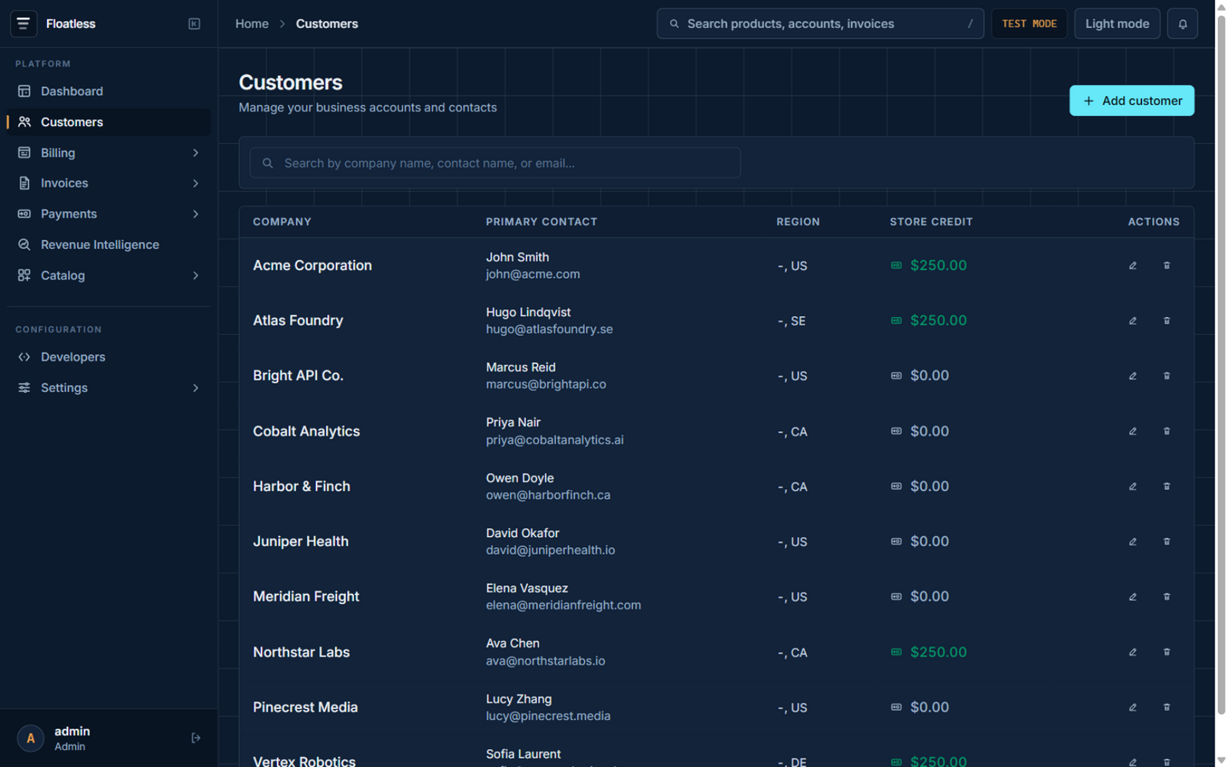Click hugo@atlasfoundry.se email address

(549, 329)
